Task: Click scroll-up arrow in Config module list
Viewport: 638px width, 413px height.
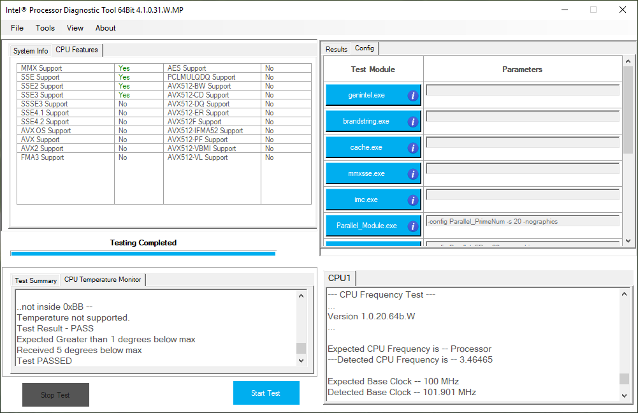Action: (x=628, y=61)
